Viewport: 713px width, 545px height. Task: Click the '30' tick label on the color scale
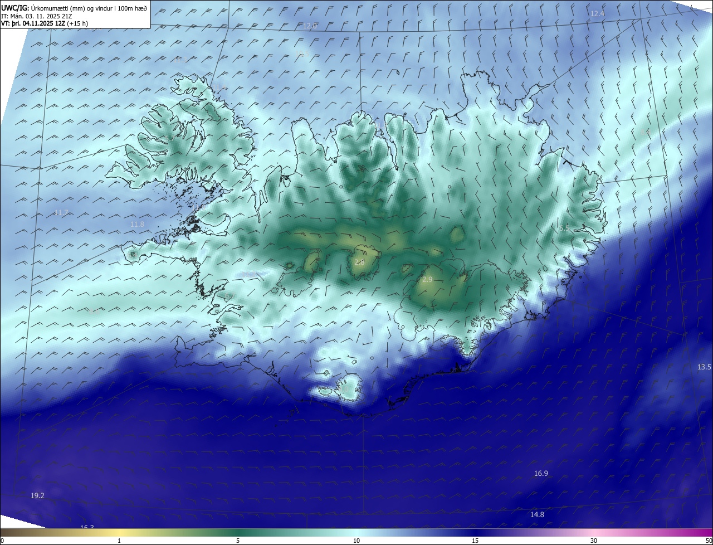coord(594,541)
